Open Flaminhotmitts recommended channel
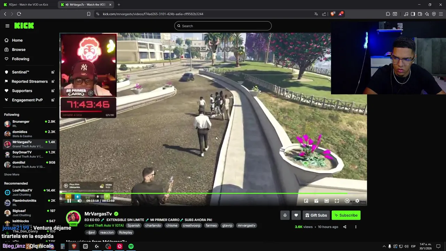This screenshot has width=446, height=251. 30,202
